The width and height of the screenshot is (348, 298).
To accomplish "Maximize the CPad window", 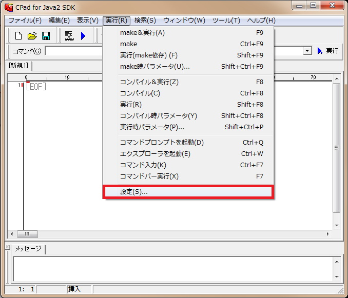I will (x=313, y=6).
